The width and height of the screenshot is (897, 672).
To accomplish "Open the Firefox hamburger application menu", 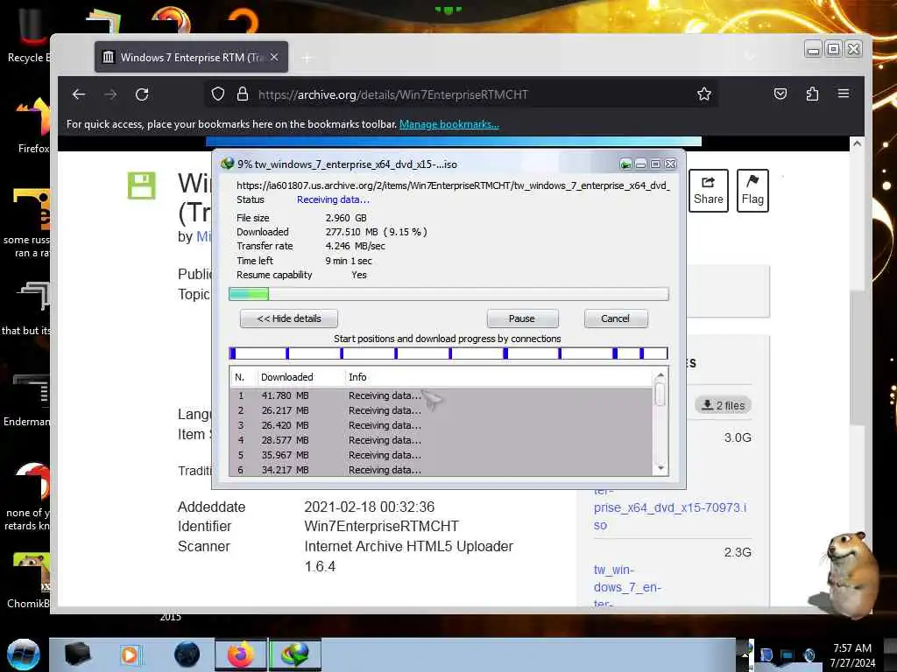I will 844,93.
